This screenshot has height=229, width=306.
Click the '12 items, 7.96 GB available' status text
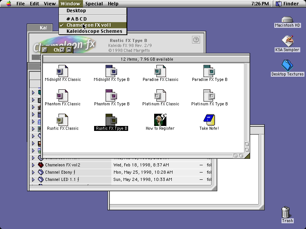(x=147, y=59)
